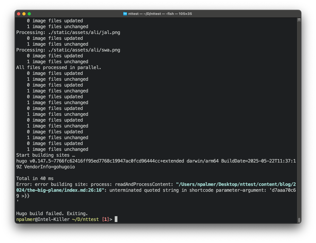Click the 'Processing: ./static/assets/ali/swa.png' line
Viewport: 316px width, 243px height.
point(68,50)
